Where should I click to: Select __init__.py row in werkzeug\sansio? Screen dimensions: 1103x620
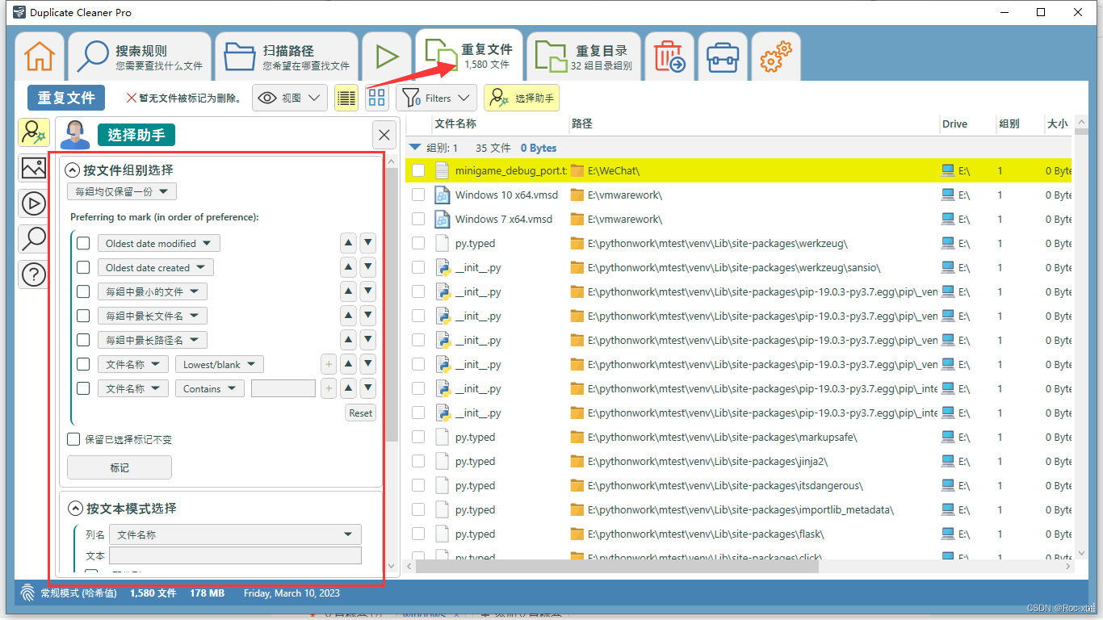(x=738, y=267)
